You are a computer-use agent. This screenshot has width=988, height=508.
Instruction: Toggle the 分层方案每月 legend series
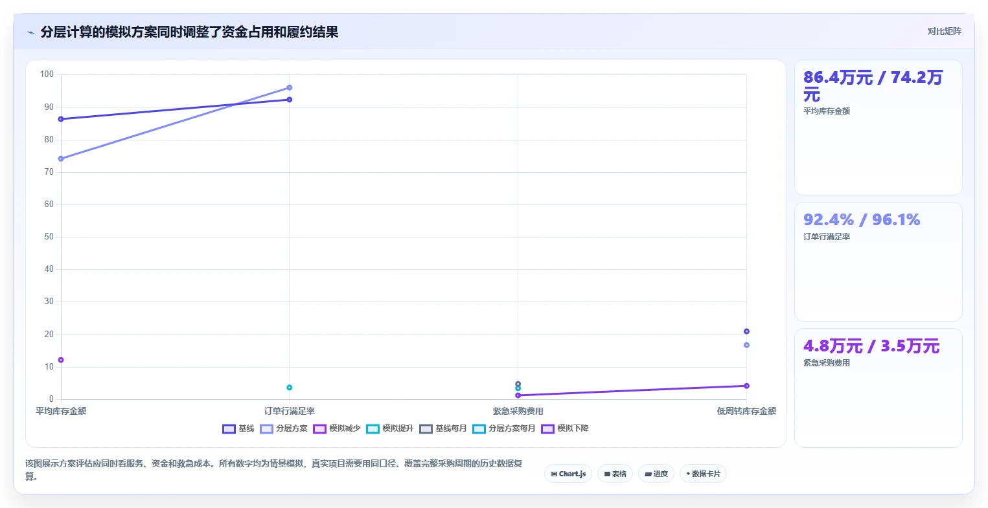click(504, 428)
